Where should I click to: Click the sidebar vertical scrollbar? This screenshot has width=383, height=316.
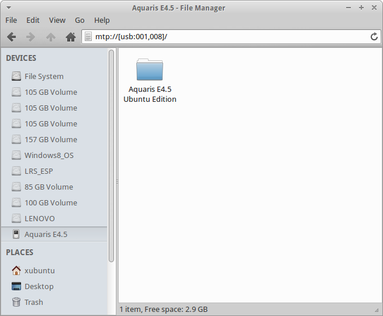tap(111, 156)
